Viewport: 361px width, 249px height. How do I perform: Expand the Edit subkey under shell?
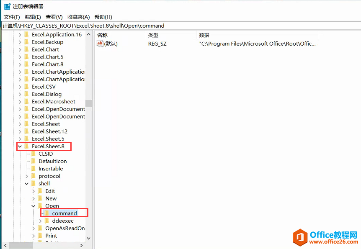pos(34,191)
